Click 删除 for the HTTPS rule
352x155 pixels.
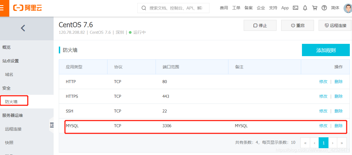[x=339, y=96]
